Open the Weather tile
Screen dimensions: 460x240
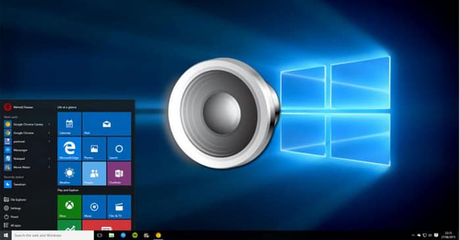69,174
